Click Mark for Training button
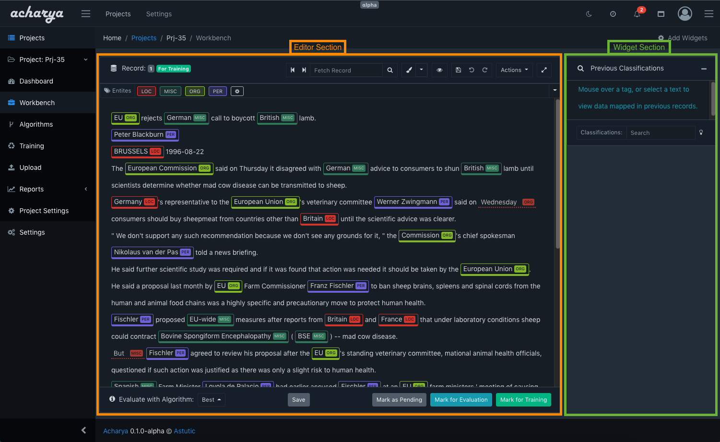Screen dimensions: 720x442 tap(523, 400)
